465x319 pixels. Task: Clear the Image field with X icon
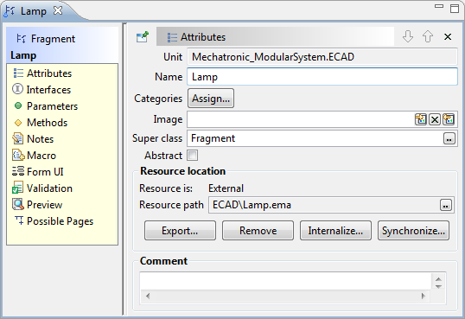point(435,119)
